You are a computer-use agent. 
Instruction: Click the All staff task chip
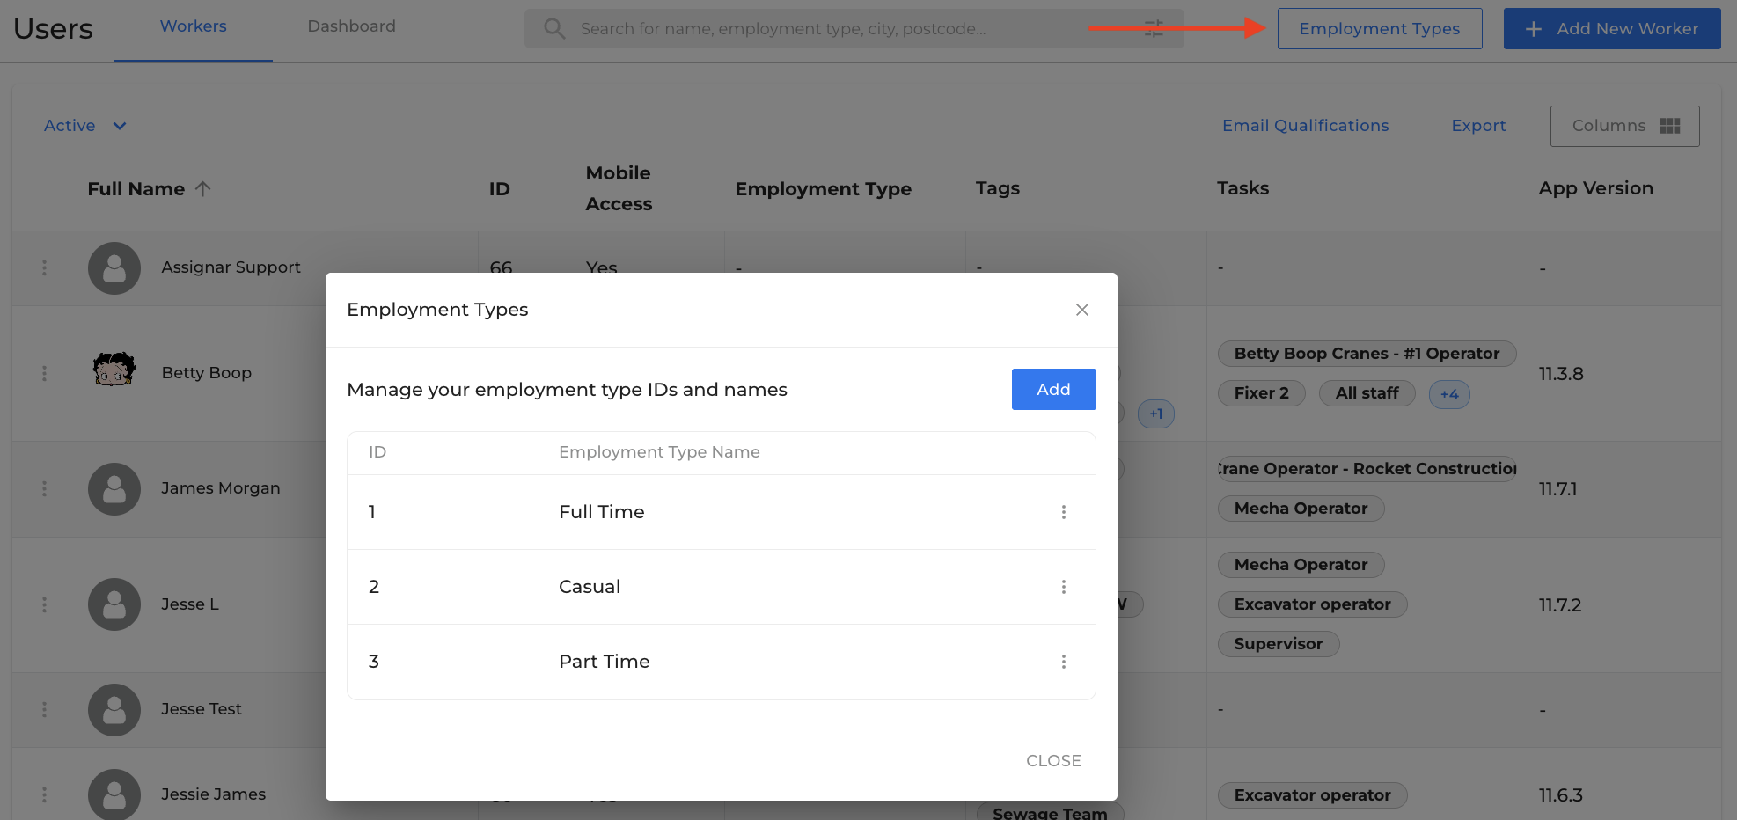[1367, 393]
